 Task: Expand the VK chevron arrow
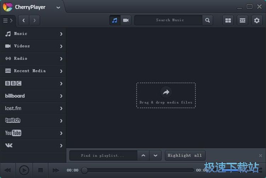61,146
